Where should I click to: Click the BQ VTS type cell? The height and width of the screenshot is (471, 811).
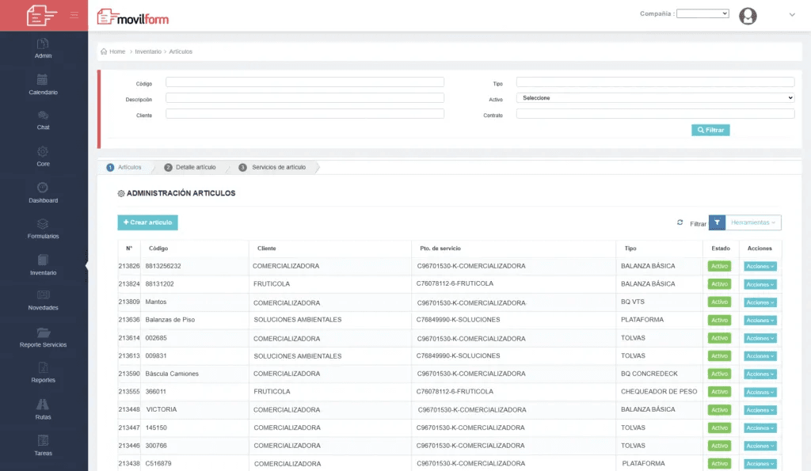633,302
